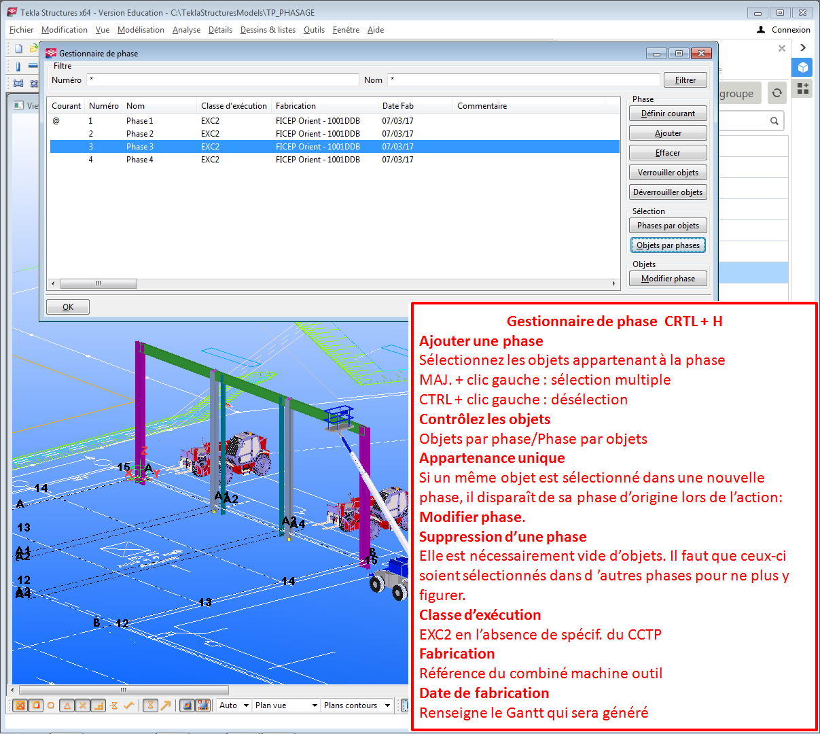Screen dimensions: 820x734
Task: Toggle the empty-square snap icon
Action: tap(36, 705)
